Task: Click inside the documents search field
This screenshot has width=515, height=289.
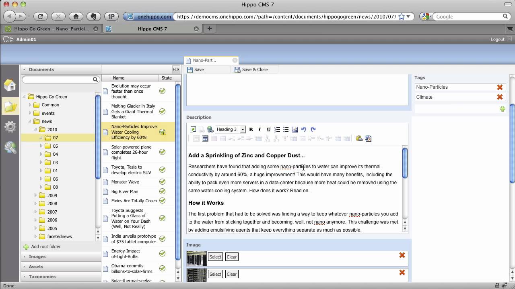Action: (58, 79)
